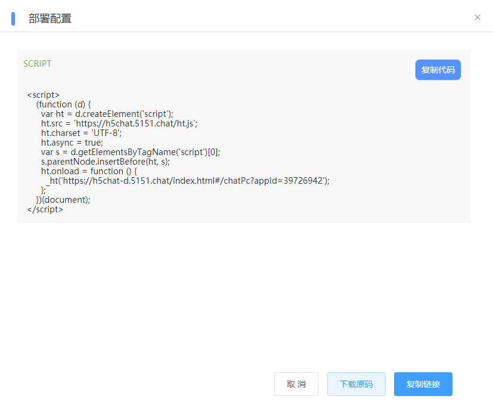Click the '})(document);' line

63,200
